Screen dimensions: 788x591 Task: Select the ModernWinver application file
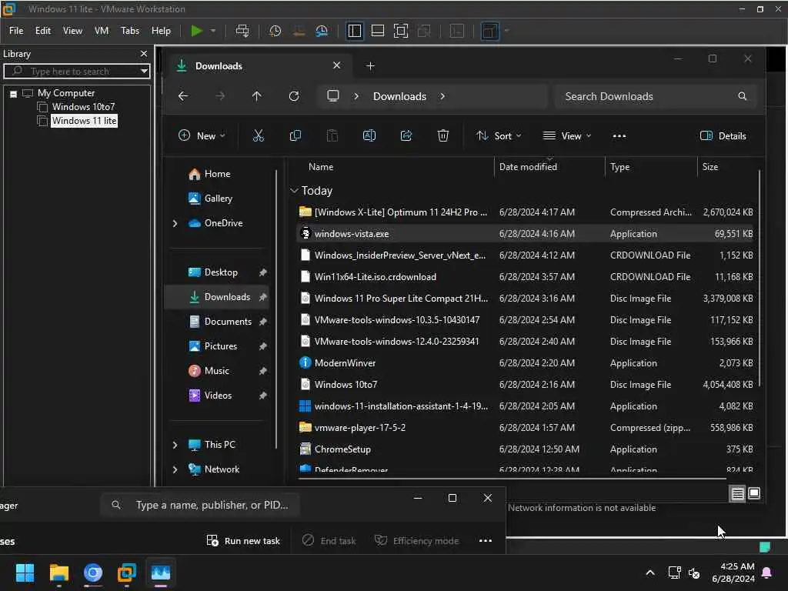pos(525,363)
